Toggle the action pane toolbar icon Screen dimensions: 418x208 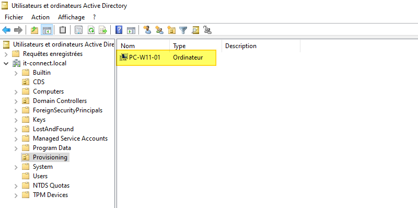tap(131, 30)
